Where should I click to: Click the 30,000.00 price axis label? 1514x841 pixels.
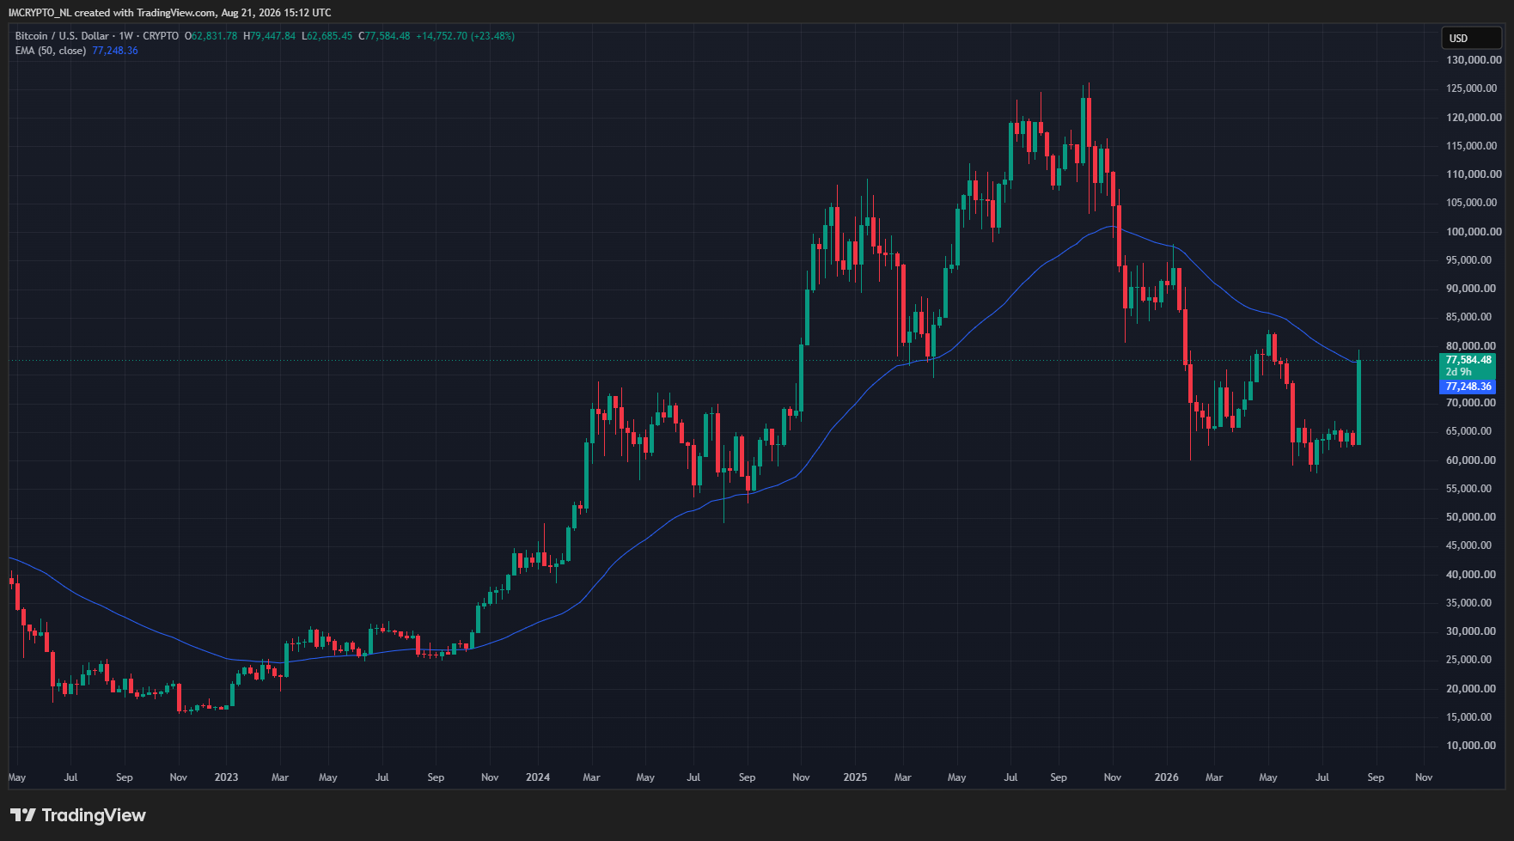(x=1471, y=631)
